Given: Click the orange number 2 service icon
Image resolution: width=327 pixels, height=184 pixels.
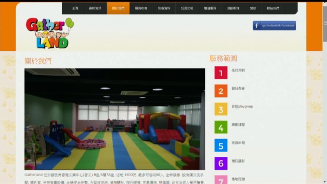Looking at the screenshot, I should (x=221, y=91).
